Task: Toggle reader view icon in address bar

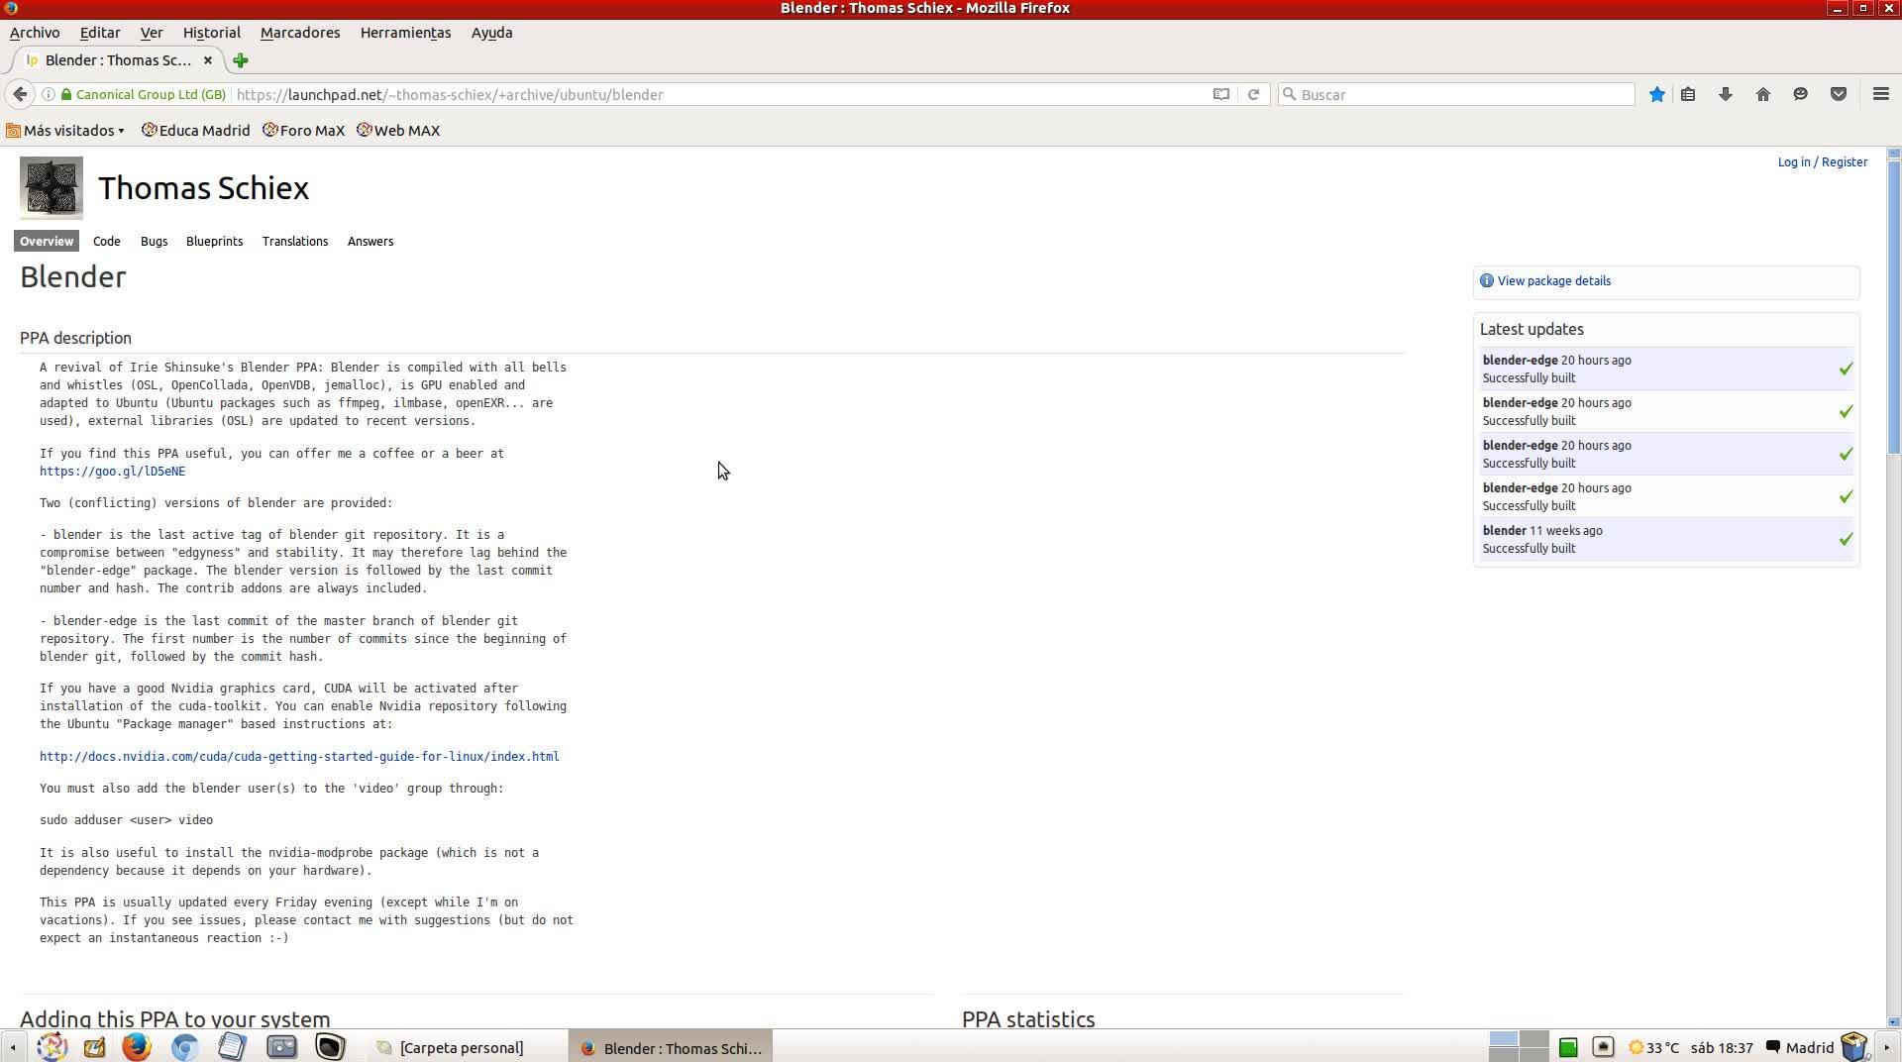Action: point(1221,94)
